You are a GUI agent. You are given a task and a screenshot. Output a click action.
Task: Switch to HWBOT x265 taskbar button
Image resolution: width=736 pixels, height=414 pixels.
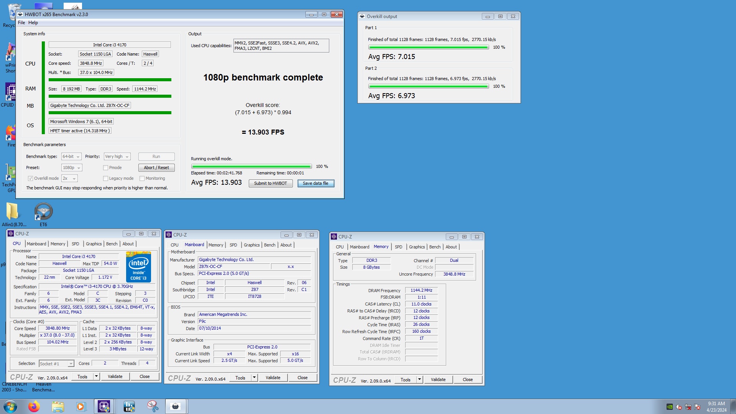176,406
